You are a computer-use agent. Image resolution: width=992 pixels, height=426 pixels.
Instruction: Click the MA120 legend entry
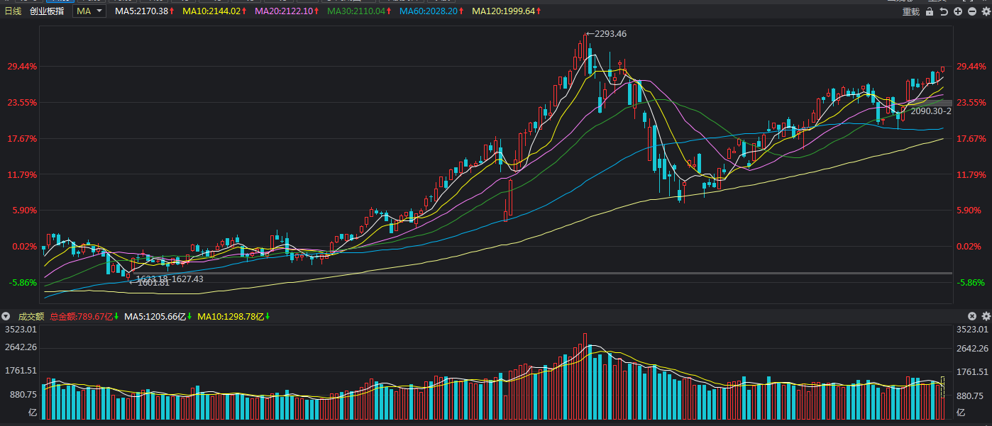click(507, 11)
